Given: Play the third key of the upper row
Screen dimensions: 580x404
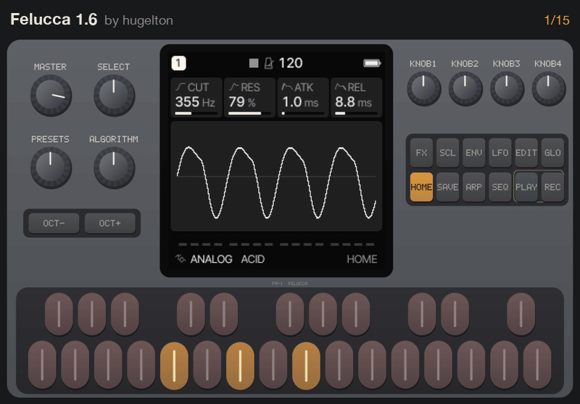Looking at the screenshot, I should [125, 314].
